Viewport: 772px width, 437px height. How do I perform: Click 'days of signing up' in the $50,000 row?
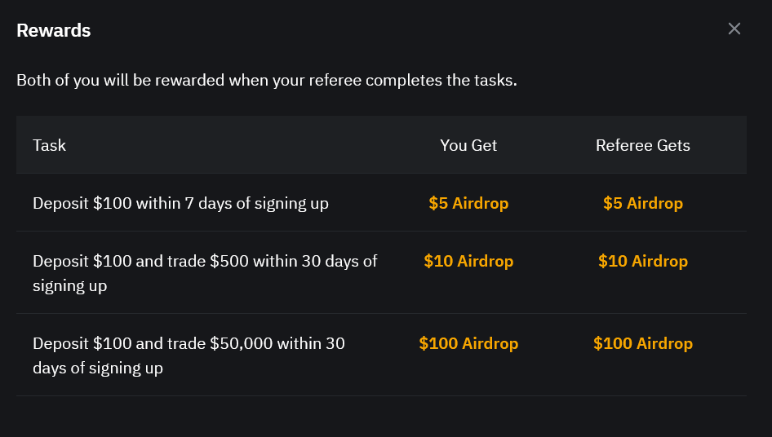[98, 368]
